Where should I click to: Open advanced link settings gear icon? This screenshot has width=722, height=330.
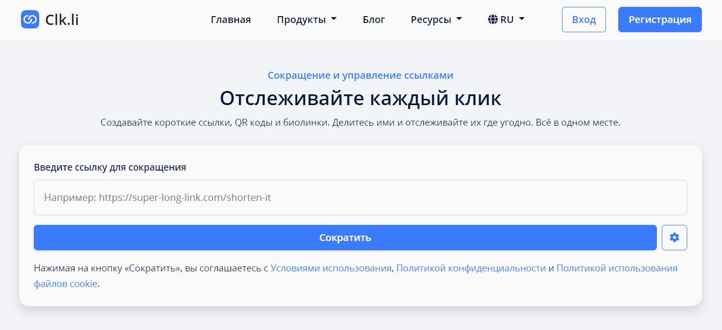click(x=674, y=238)
